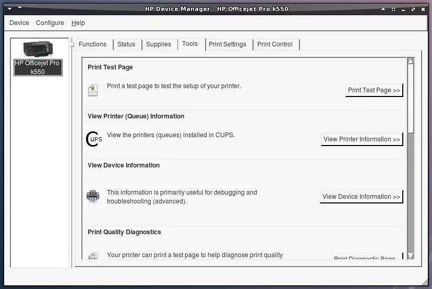432x289 pixels.
Task: Open the Device menu
Action: pos(19,23)
